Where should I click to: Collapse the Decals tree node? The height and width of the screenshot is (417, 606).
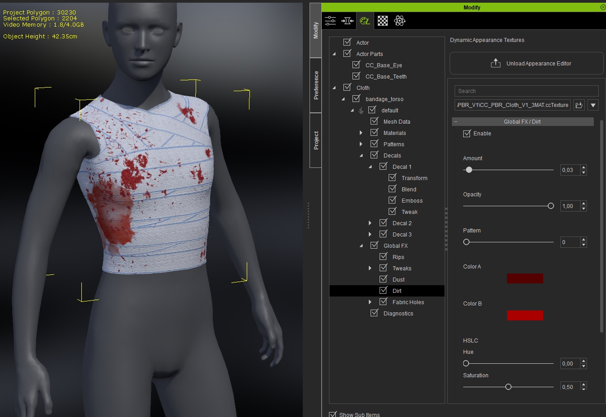point(362,156)
